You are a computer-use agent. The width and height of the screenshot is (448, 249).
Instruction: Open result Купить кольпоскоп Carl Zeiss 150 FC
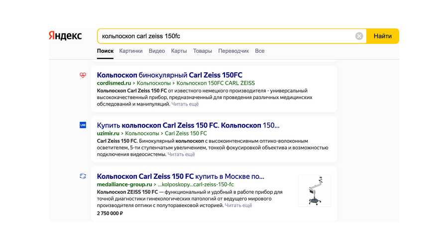pyautogui.click(x=188, y=125)
